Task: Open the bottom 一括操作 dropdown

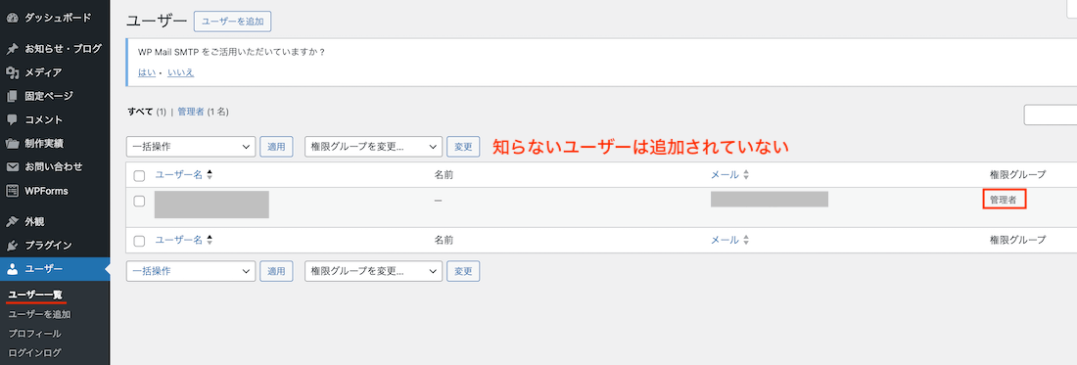Action: [191, 271]
